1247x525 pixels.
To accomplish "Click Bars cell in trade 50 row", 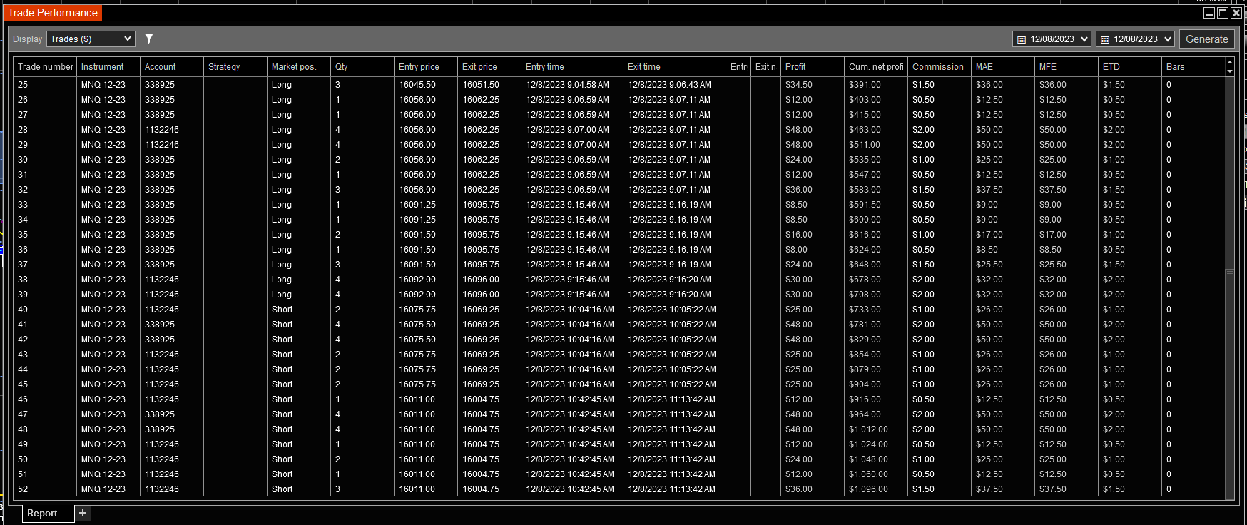I will (1193, 459).
